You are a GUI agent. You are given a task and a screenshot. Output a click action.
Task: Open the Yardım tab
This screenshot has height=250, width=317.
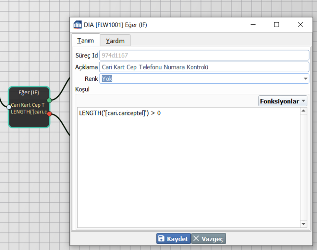115,41
